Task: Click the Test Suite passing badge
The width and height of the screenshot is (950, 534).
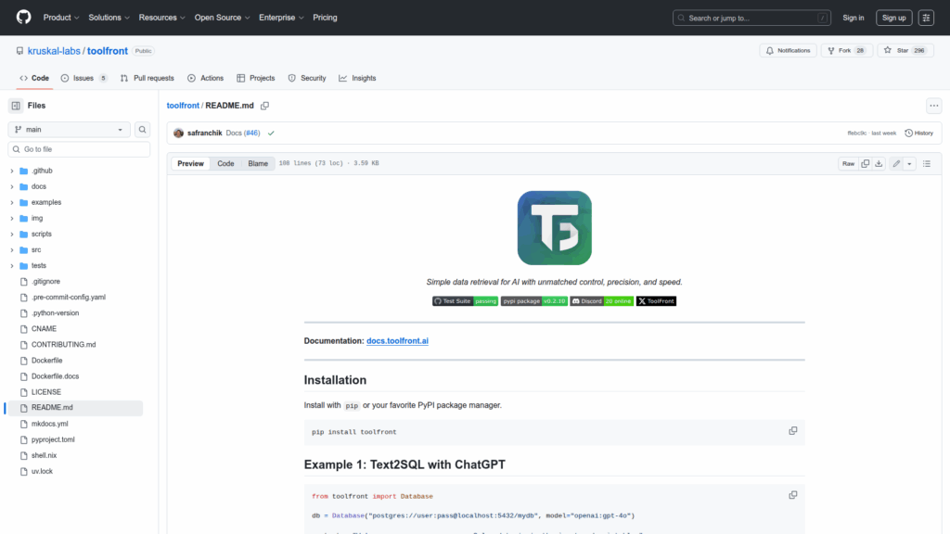Action: (x=466, y=301)
